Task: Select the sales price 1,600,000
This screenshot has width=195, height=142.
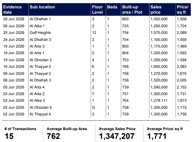Action: pos(159,66)
